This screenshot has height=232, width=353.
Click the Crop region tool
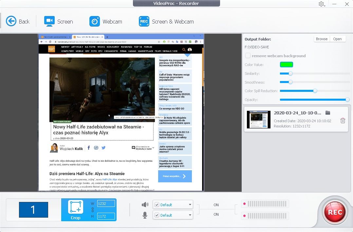click(x=75, y=210)
